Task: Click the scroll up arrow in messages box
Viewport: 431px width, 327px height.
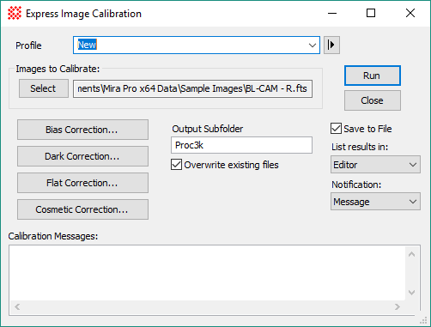Action: pos(411,254)
